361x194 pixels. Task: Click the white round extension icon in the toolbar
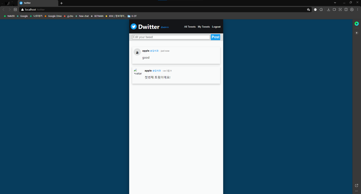315,10
